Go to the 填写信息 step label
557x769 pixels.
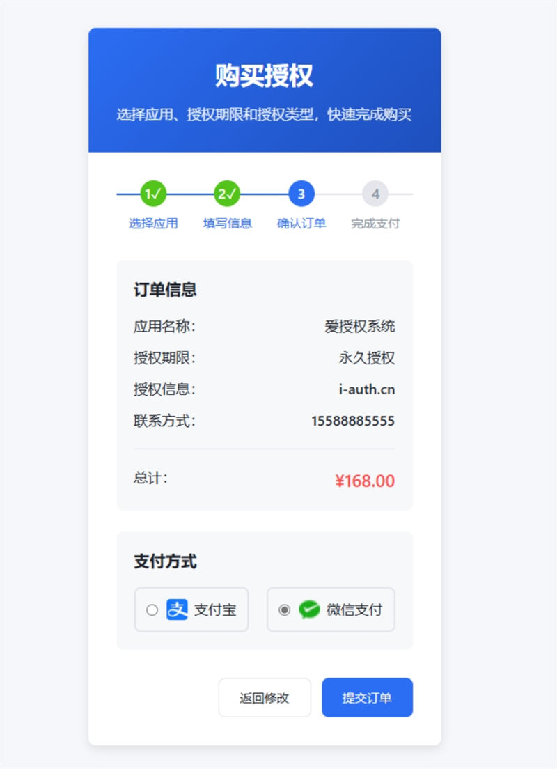227,224
